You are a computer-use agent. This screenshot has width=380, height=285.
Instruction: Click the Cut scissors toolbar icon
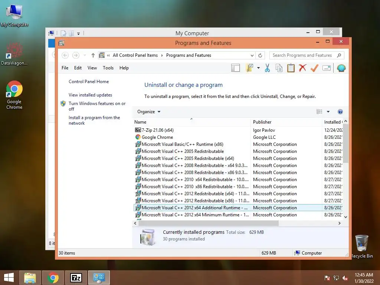267,68
